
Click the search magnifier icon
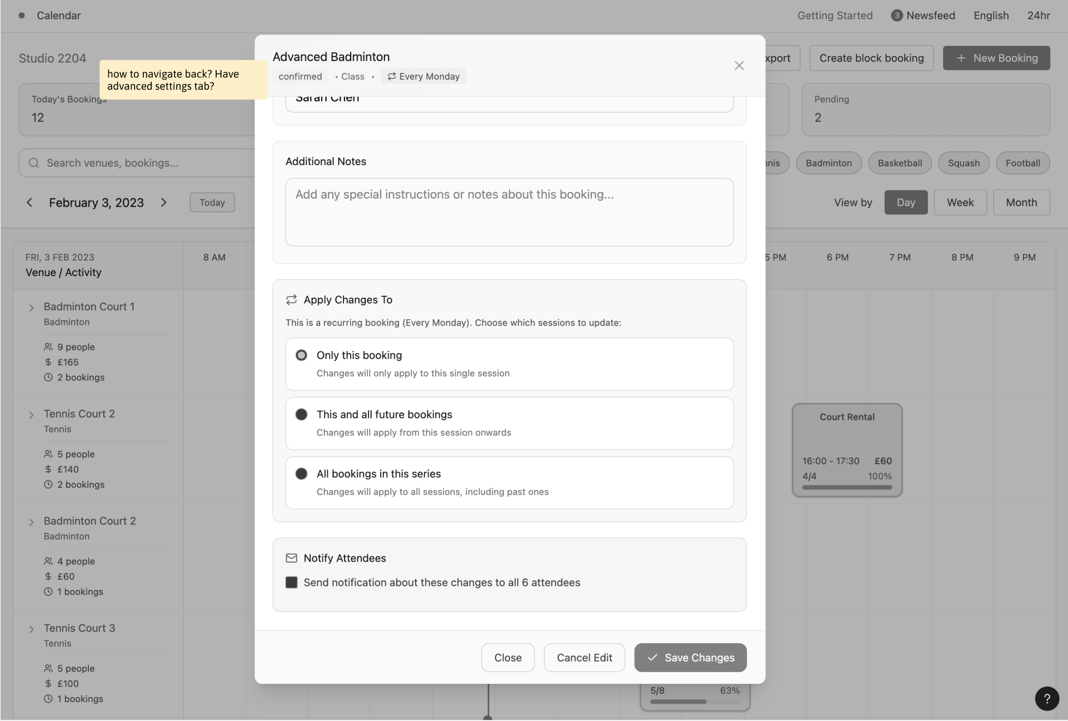pyautogui.click(x=34, y=163)
